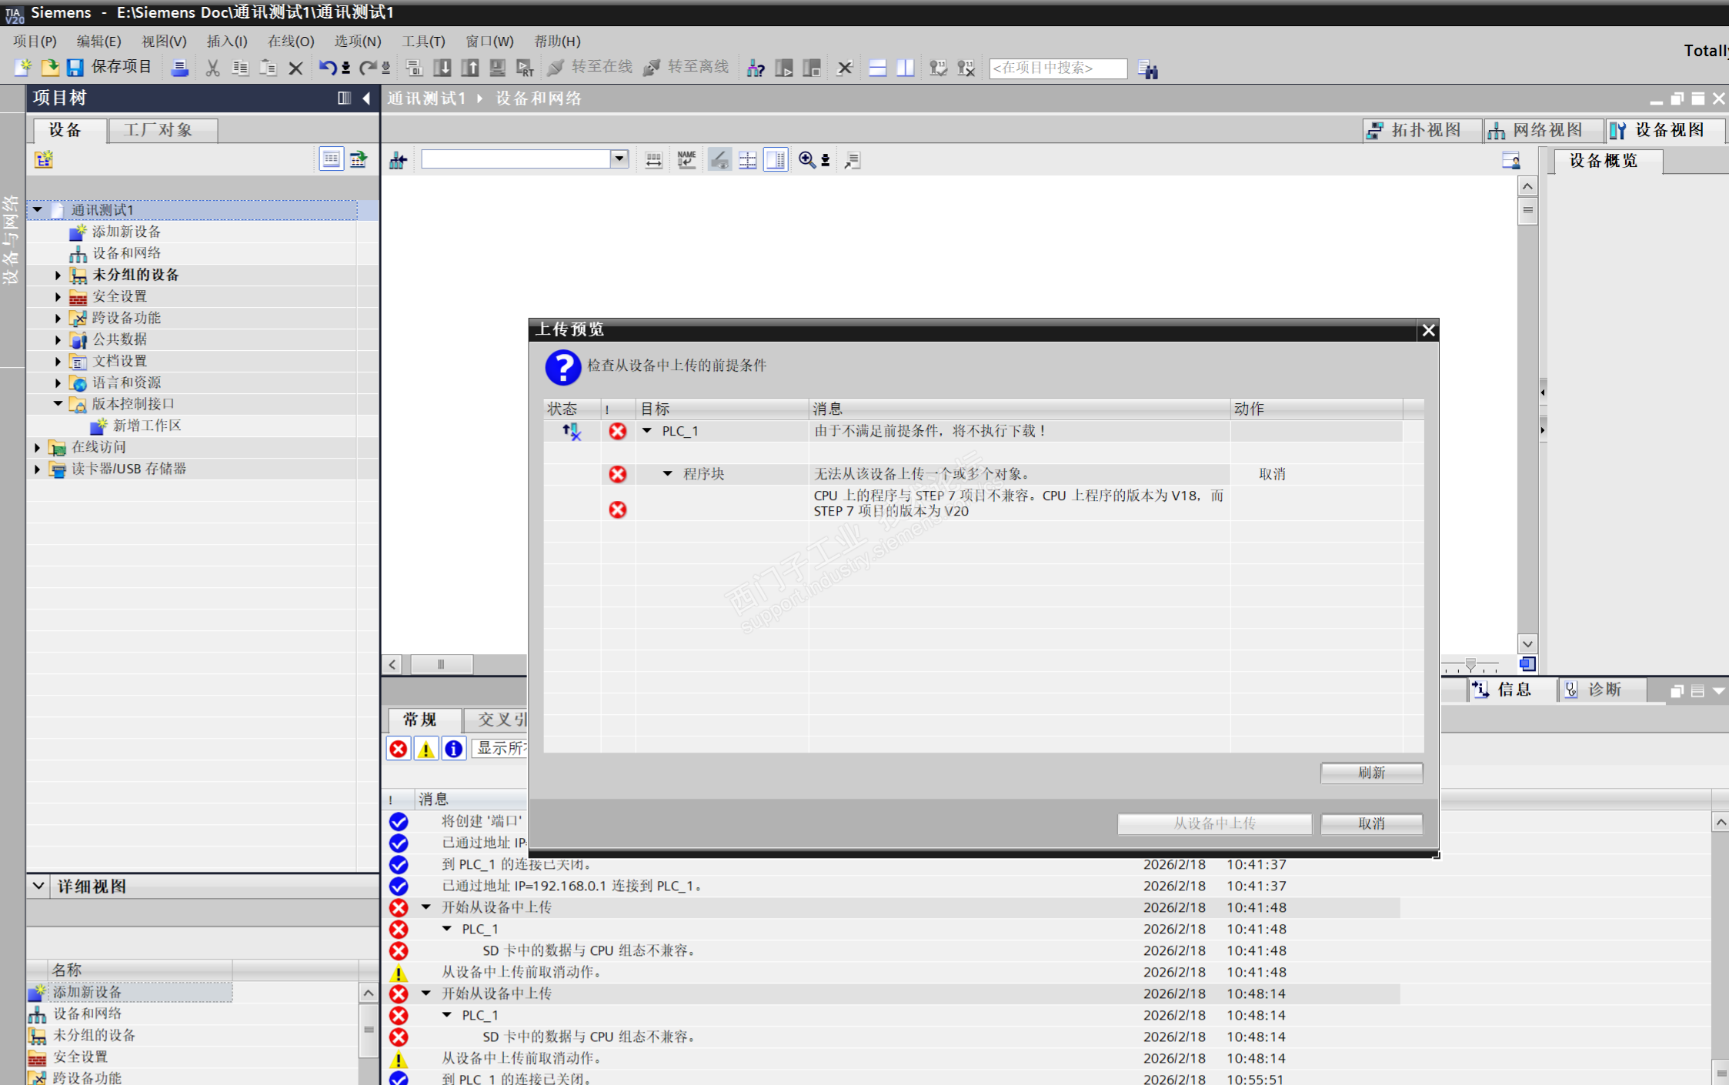The height and width of the screenshot is (1085, 1729).
Task: Click the save project floppy icon
Action: coord(75,68)
